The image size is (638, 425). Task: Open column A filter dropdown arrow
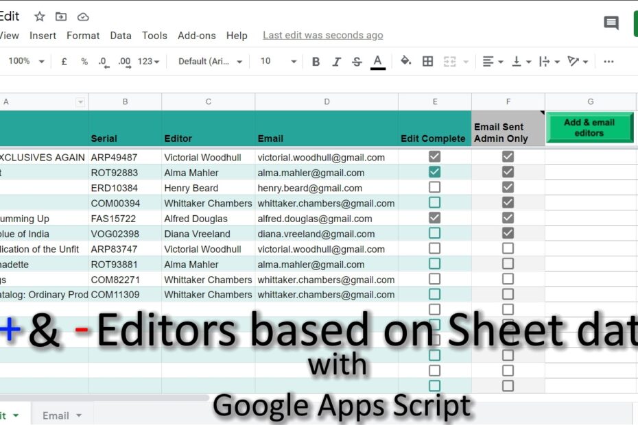pyautogui.click(x=80, y=101)
